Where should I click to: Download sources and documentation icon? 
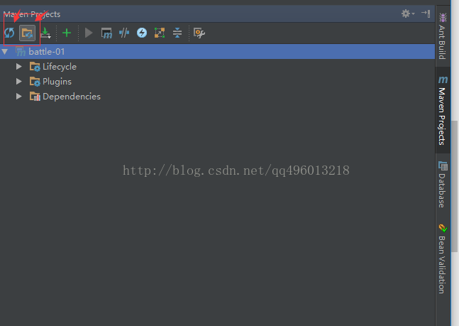[x=45, y=33]
